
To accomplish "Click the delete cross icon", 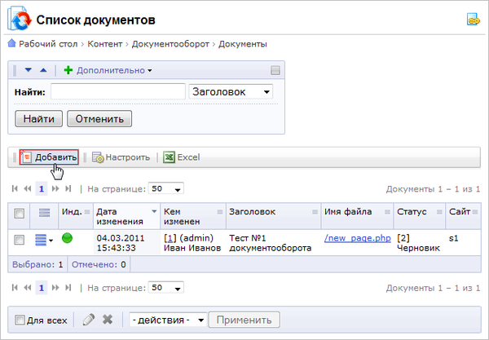I will pyautogui.click(x=107, y=320).
